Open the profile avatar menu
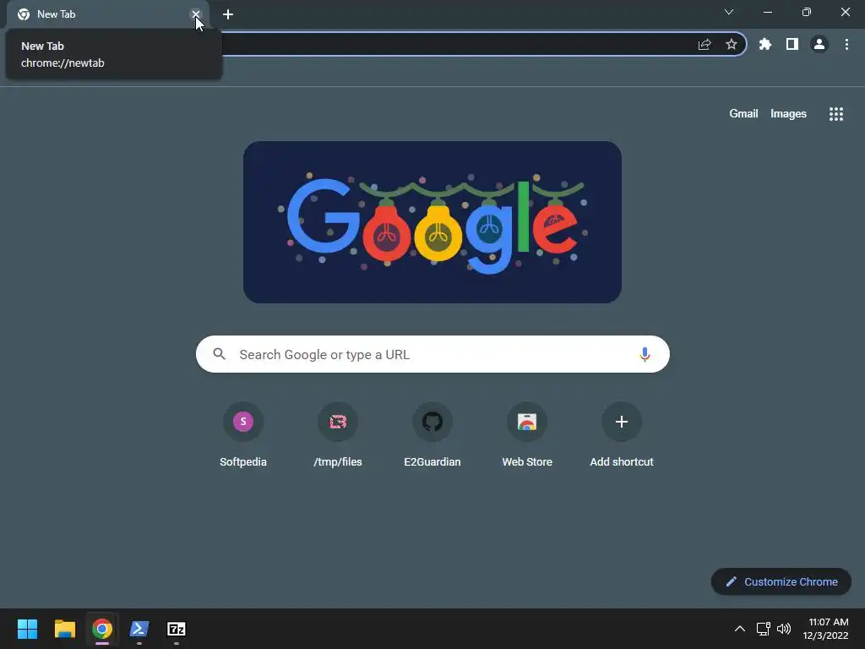Image resolution: width=865 pixels, height=649 pixels. (819, 44)
